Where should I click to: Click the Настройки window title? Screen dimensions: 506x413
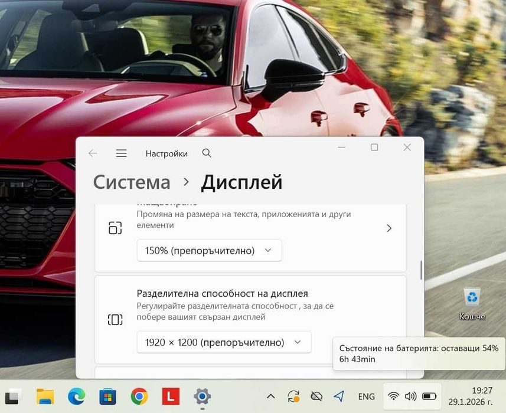click(167, 153)
